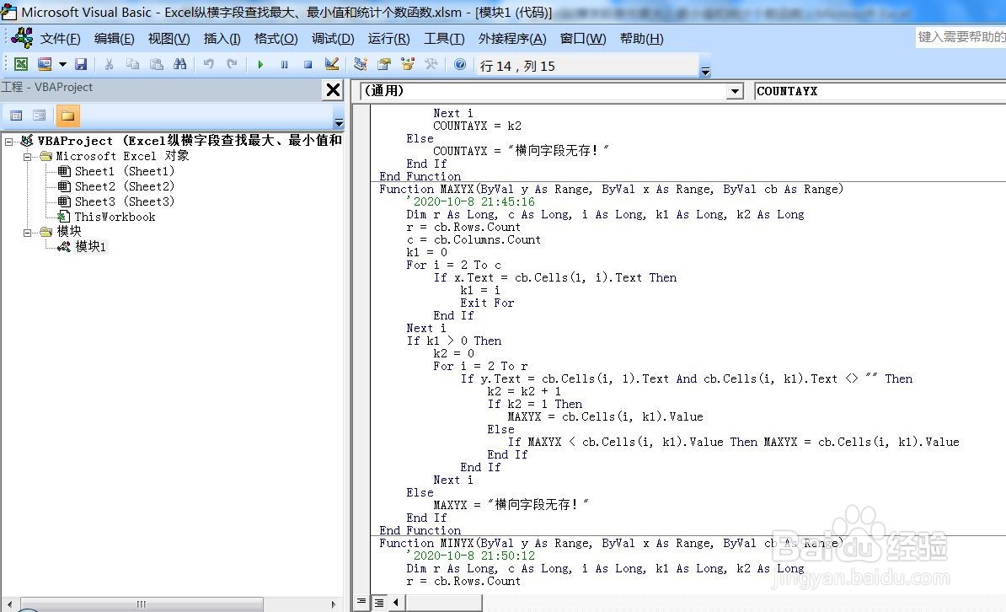Run macro with green play icon
Viewport: 1006px width, 612px height.
coord(260,65)
